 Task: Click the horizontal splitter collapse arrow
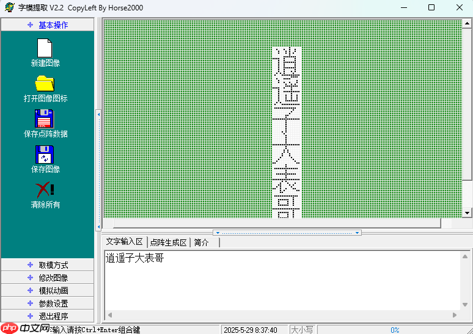point(218,233)
